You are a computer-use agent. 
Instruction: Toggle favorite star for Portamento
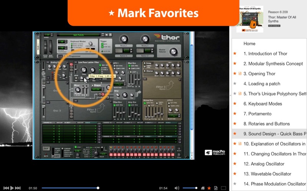tap(235, 113)
